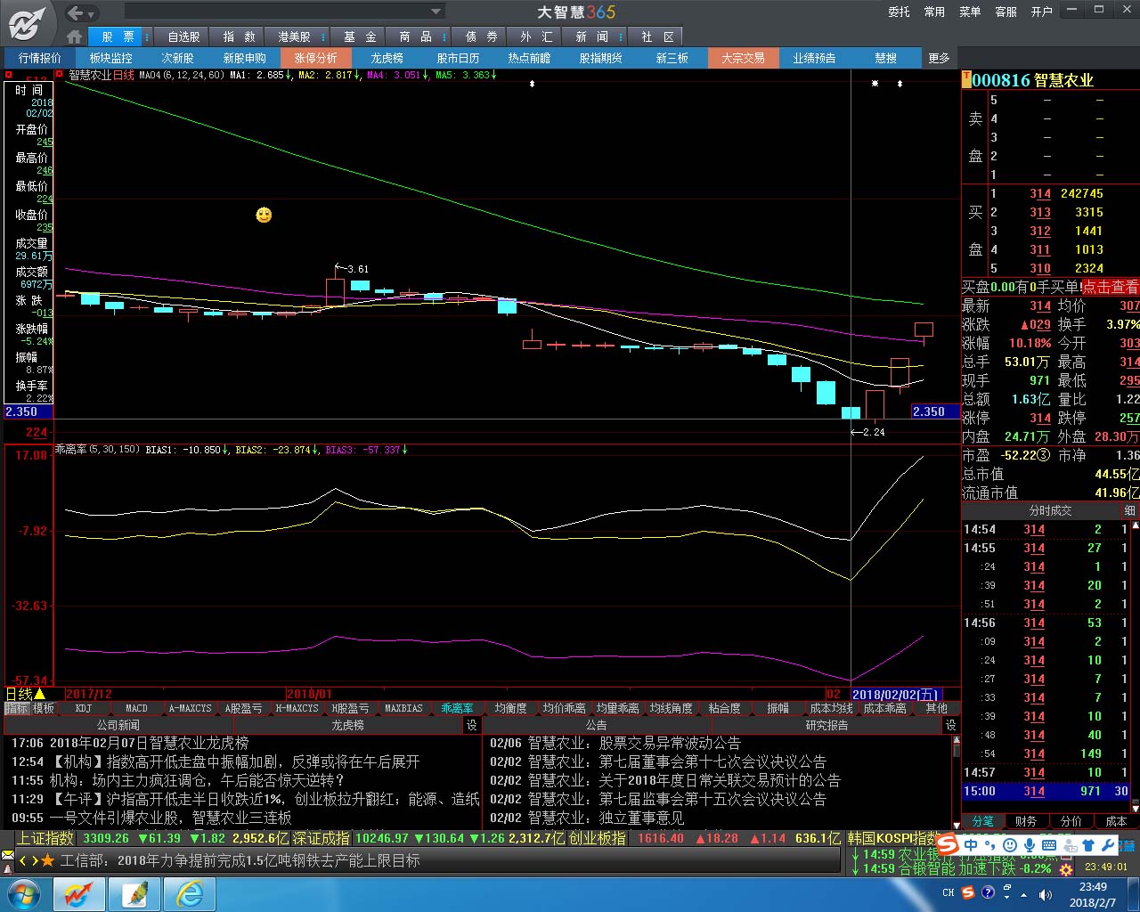Image resolution: width=1140 pixels, height=912 pixels.
Task: Toggle Sogou Chinese/English mode 中 icon
Action: (x=971, y=845)
